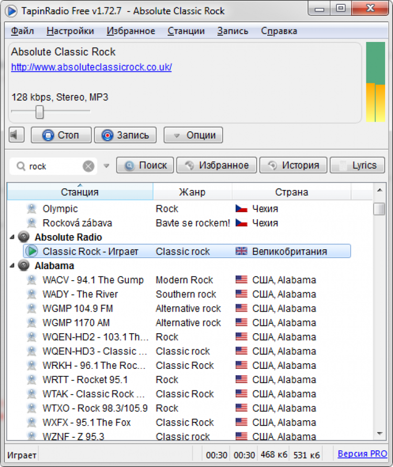This screenshot has width=393, height=467.
Task: Select the Olympic station row
Action: (x=187, y=208)
